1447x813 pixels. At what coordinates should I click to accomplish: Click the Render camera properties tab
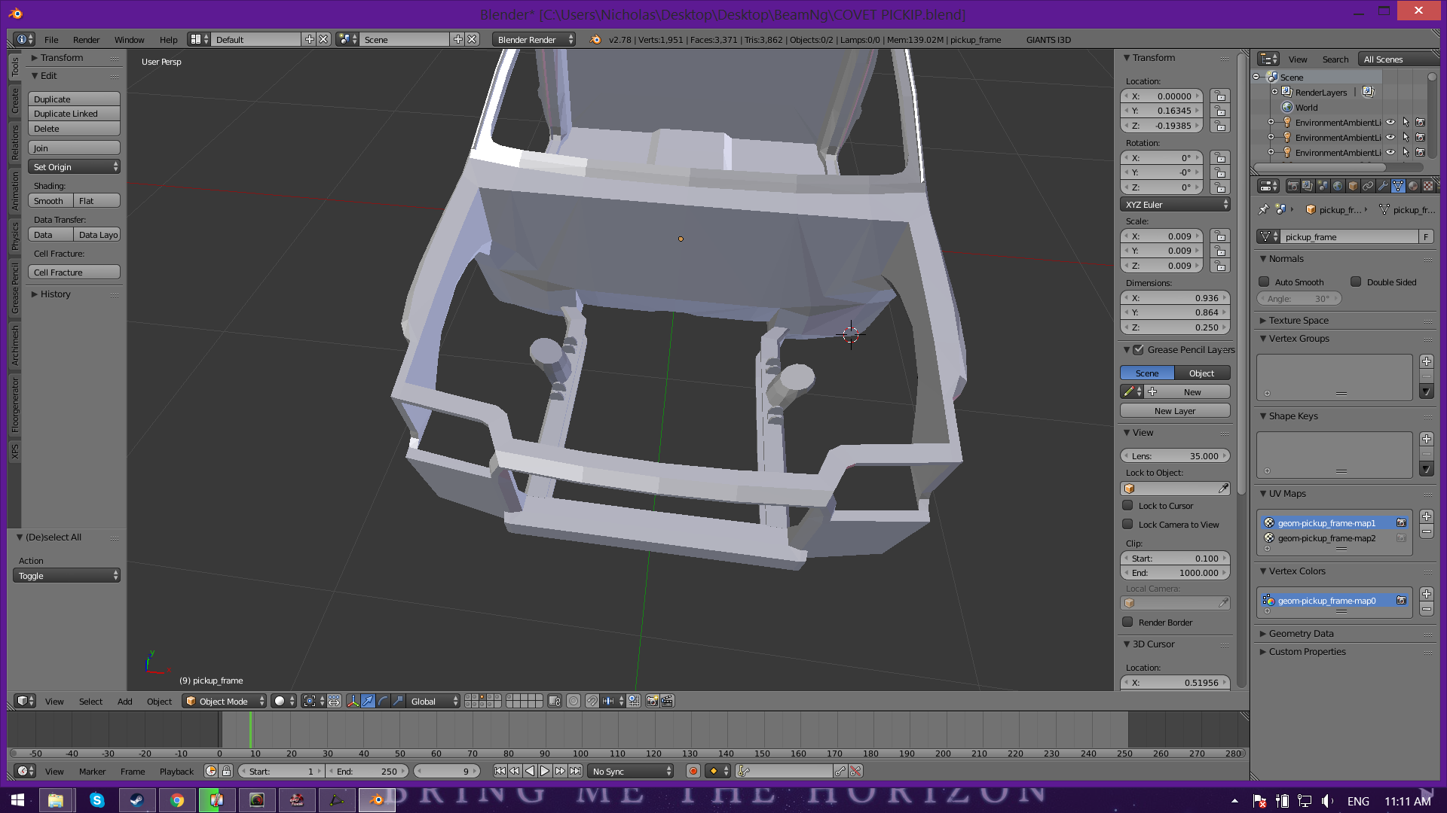point(1293,186)
